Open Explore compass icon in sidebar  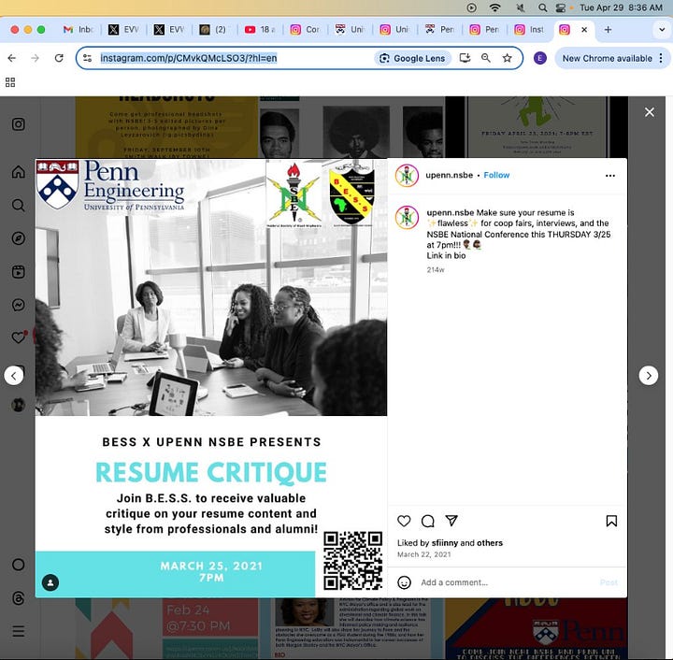click(18, 238)
